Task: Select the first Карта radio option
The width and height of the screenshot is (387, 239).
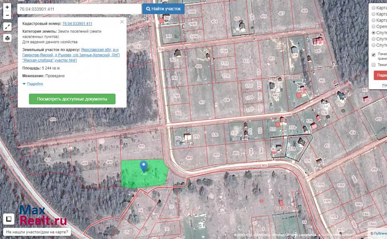Action: point(373,8)
